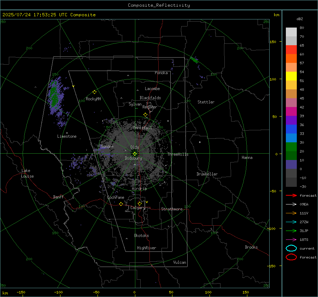Click the white cross marker west of Hanna
The image size is (318, 297).
[200, 142]
